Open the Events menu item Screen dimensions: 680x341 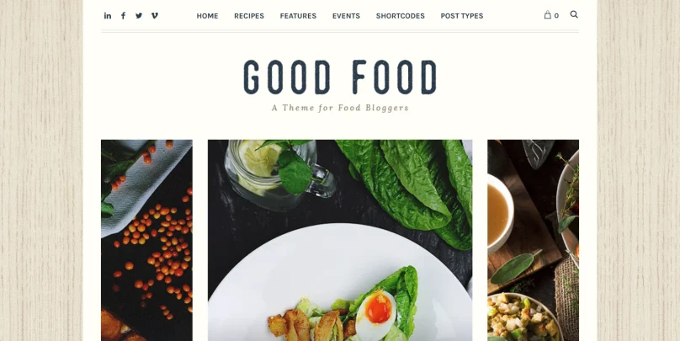(346, 16)
